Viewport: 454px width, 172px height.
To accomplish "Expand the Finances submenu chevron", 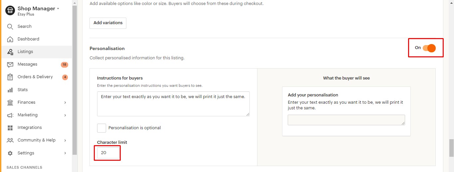I will pos(65,103).
